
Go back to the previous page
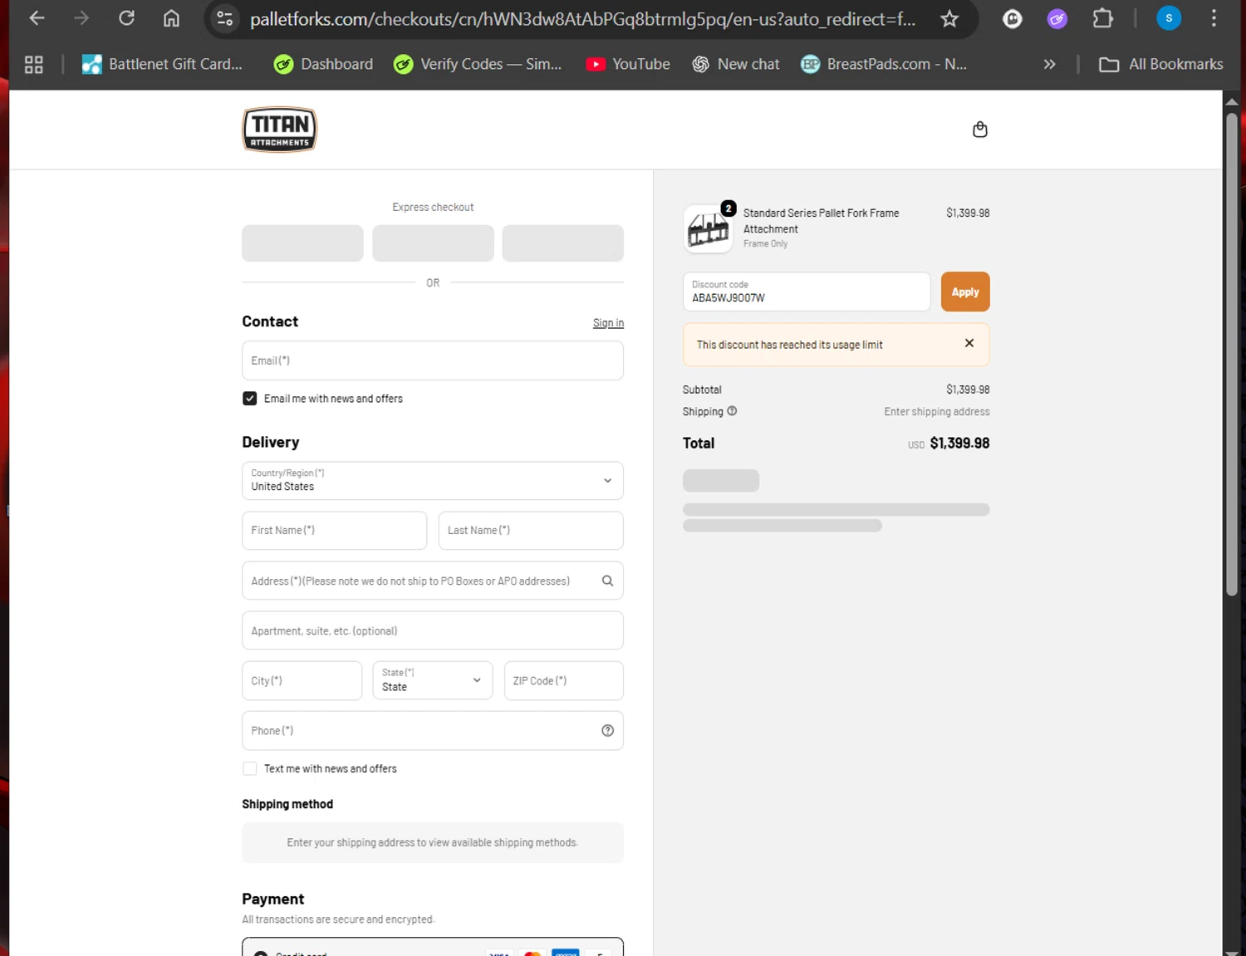coord(37,18)
